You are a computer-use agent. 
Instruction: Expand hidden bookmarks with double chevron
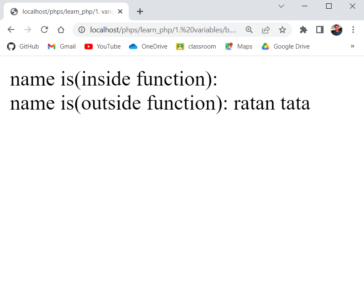(352, 46)
